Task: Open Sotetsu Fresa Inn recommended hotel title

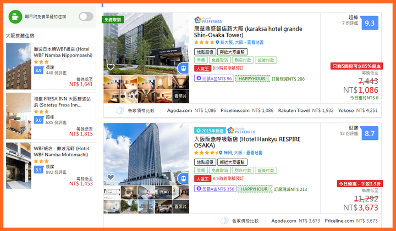Action: click(x=62, y=102)
